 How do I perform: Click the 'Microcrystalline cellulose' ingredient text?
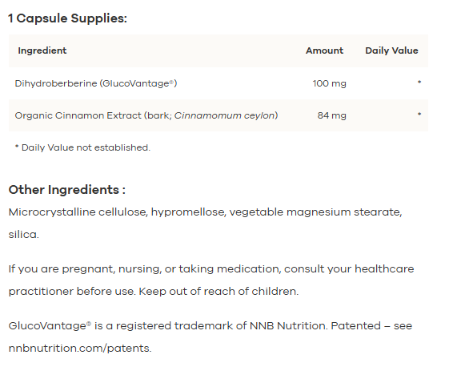pyautogui.click(x=78, y=212)
